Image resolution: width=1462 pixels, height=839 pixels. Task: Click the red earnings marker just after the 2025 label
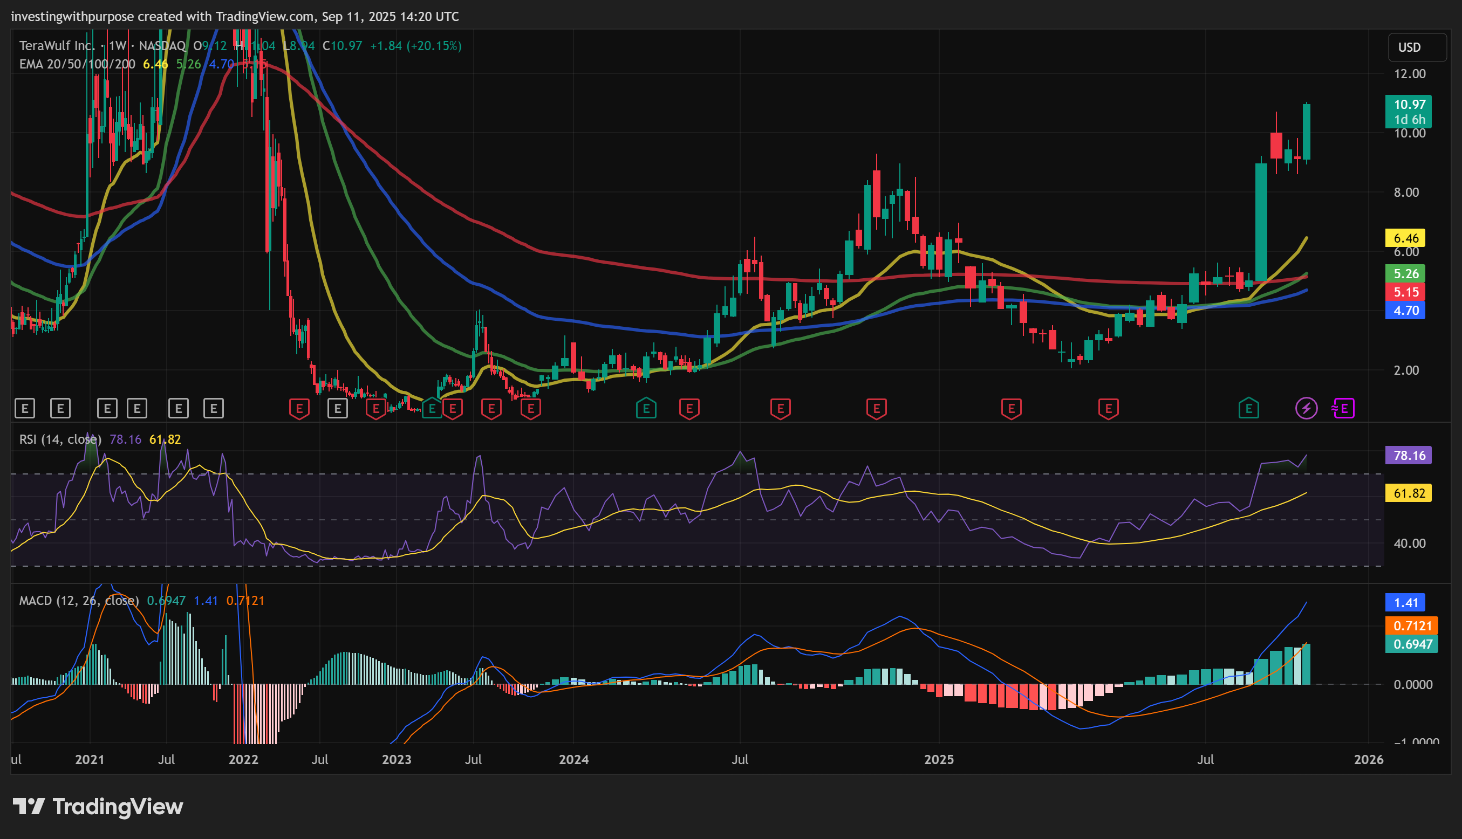tap(1011, 409)
